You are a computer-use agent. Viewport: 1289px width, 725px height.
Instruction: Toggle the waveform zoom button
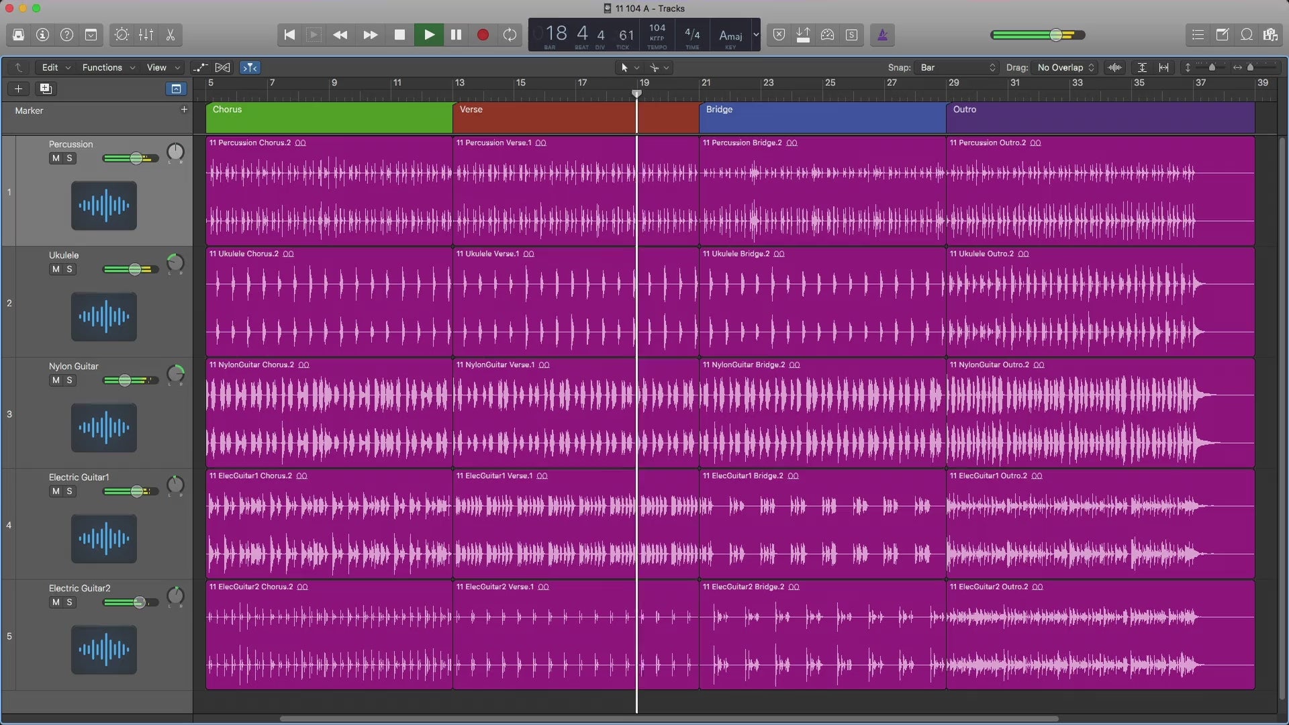(1114, 68)
